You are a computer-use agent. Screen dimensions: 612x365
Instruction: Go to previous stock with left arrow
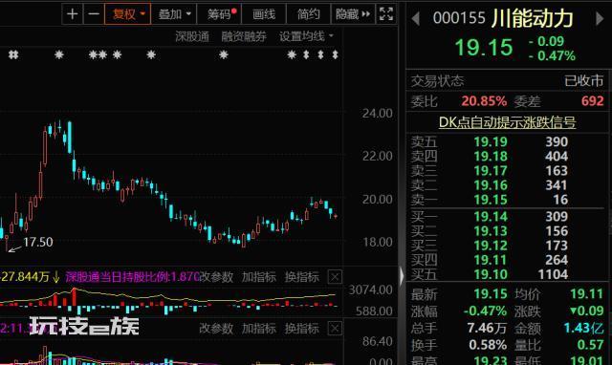tap(415, 19)
